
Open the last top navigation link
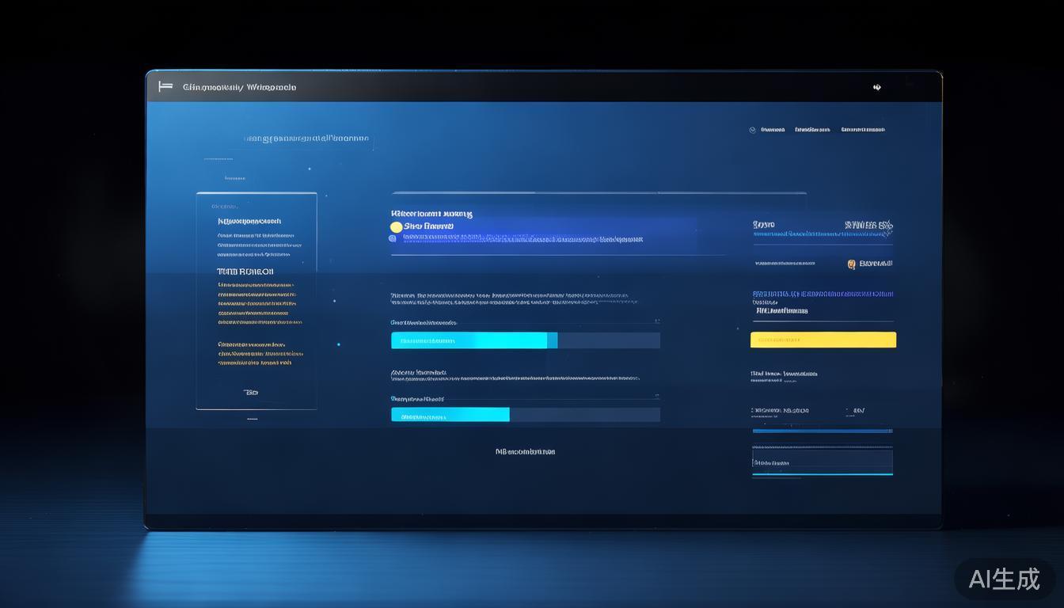[862, 130]
